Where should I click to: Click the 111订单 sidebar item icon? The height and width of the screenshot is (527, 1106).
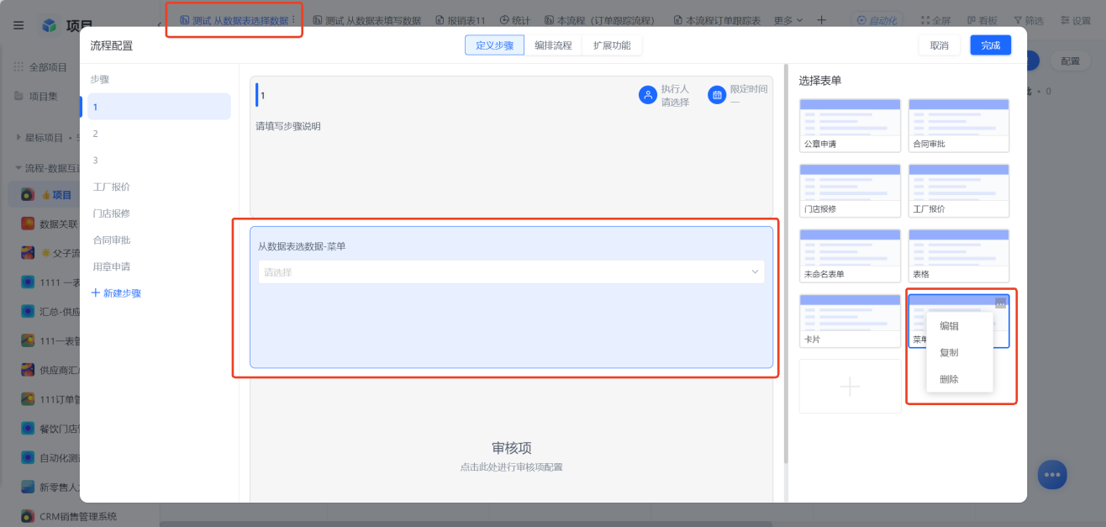click(28, 398)
